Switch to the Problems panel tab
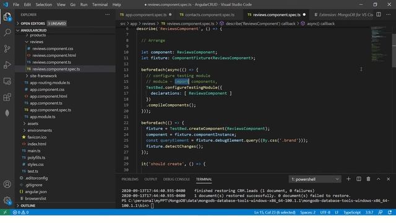396x223 pixels. point(130,179)
